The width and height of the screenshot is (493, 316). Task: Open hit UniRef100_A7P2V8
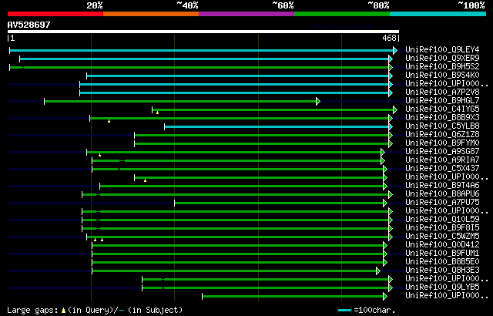click(x=442, y=92)
